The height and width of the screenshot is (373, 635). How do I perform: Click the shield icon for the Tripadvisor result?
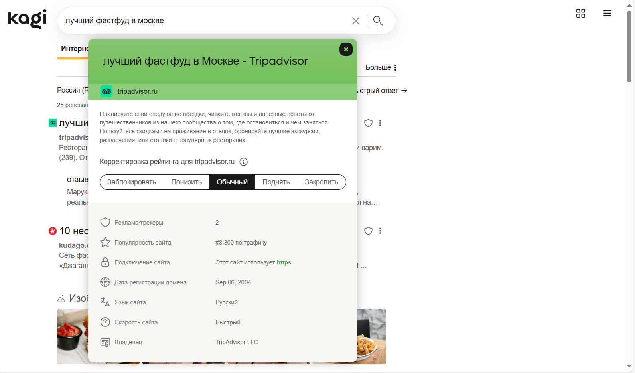tap(369, 123)
